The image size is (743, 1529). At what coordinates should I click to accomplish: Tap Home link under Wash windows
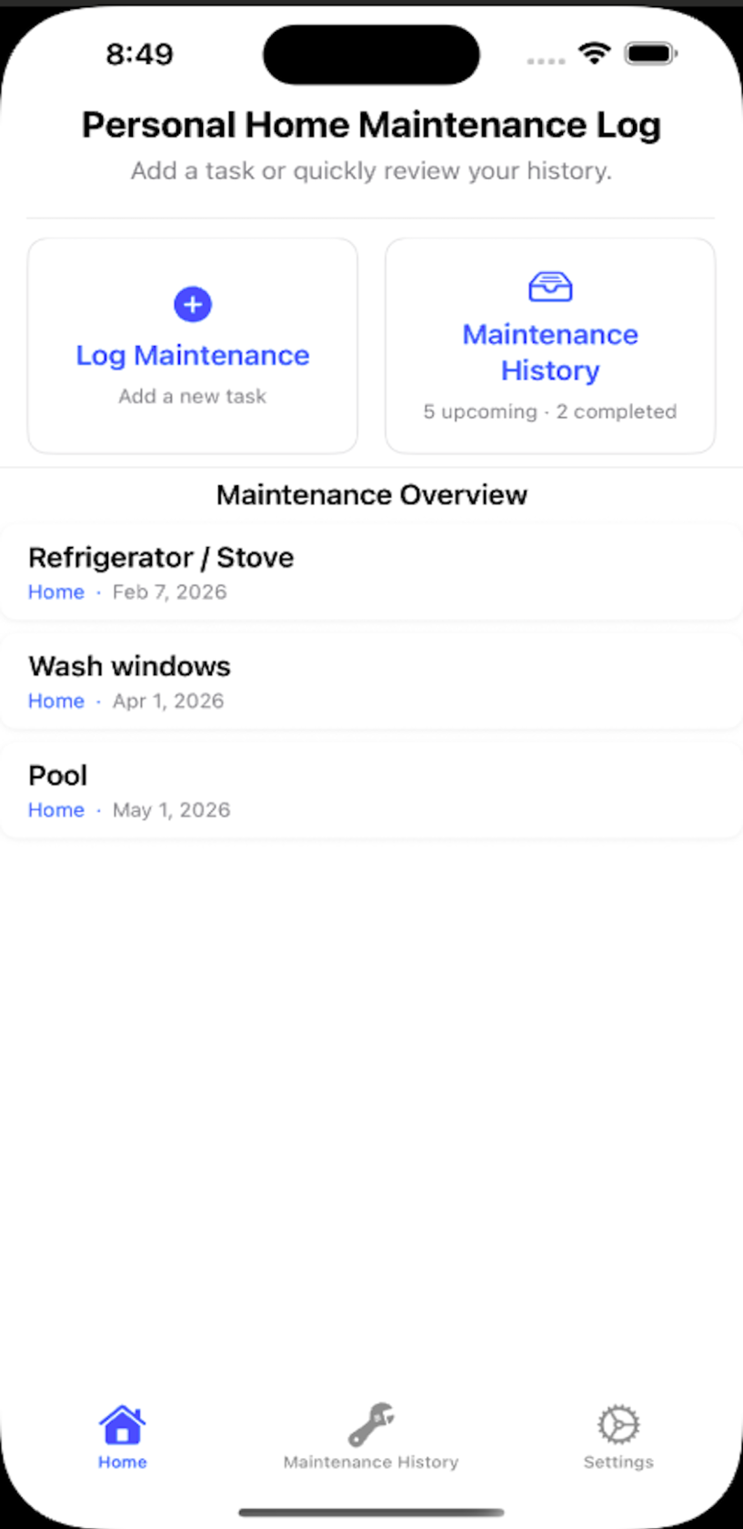click(56, 702)
